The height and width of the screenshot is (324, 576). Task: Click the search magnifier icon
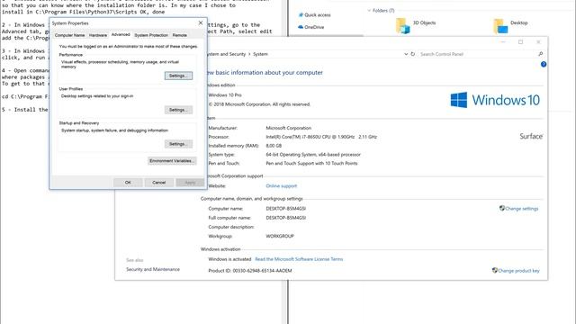540,54
